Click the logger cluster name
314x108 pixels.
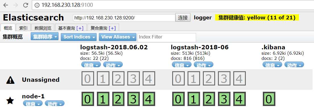(203, 18)
